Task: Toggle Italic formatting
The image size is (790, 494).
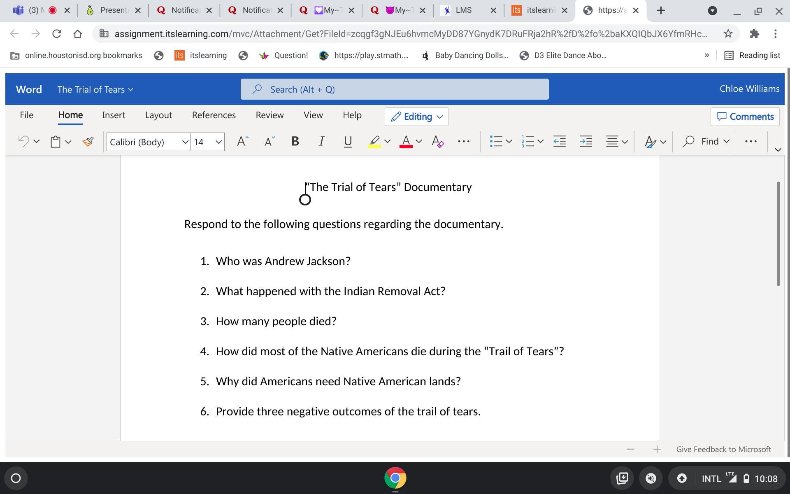Action: (321, 142)
